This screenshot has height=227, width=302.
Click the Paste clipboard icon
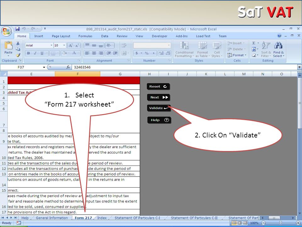(x=8, y=45)
